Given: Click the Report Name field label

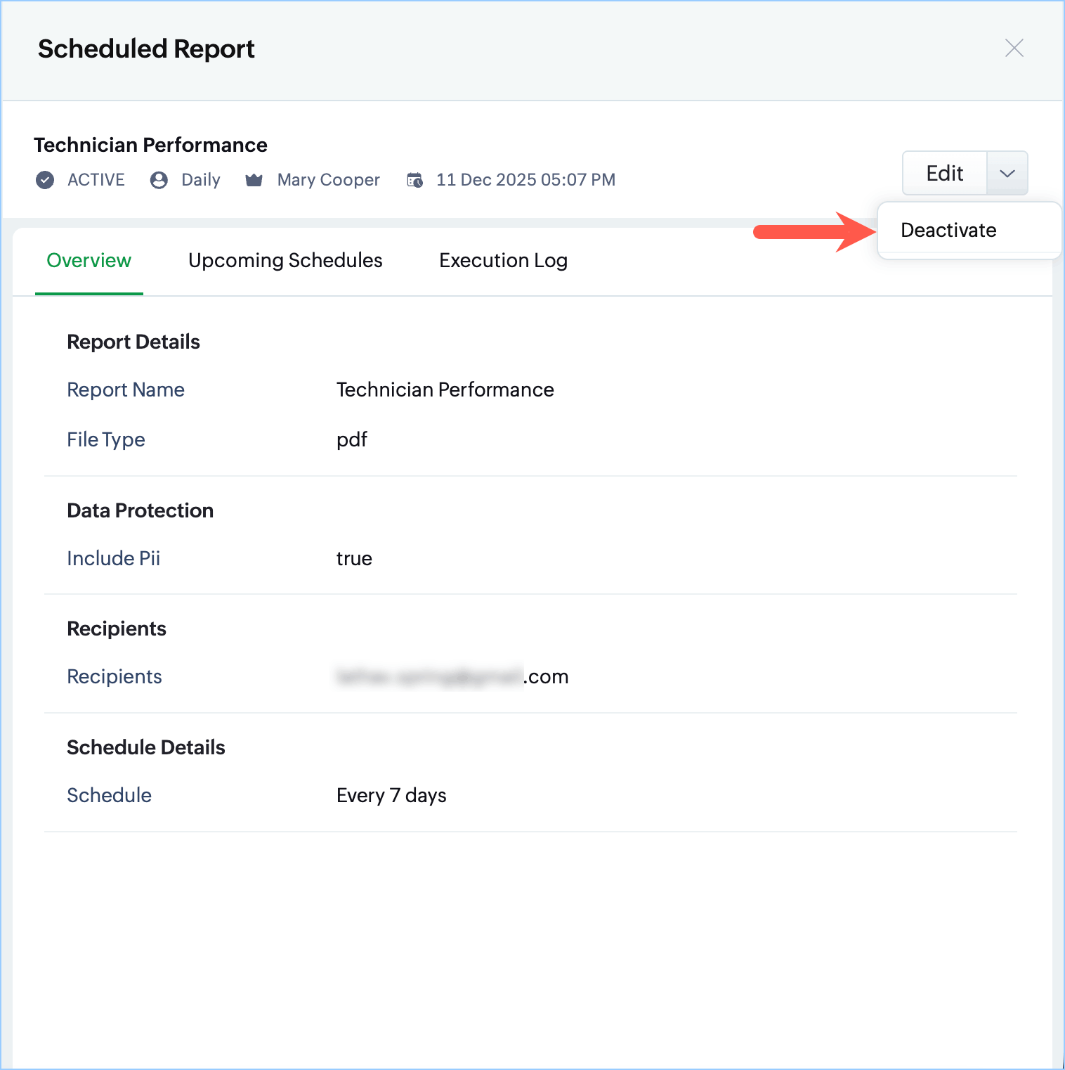Looking at the screenshot, I should coord(126,389).
